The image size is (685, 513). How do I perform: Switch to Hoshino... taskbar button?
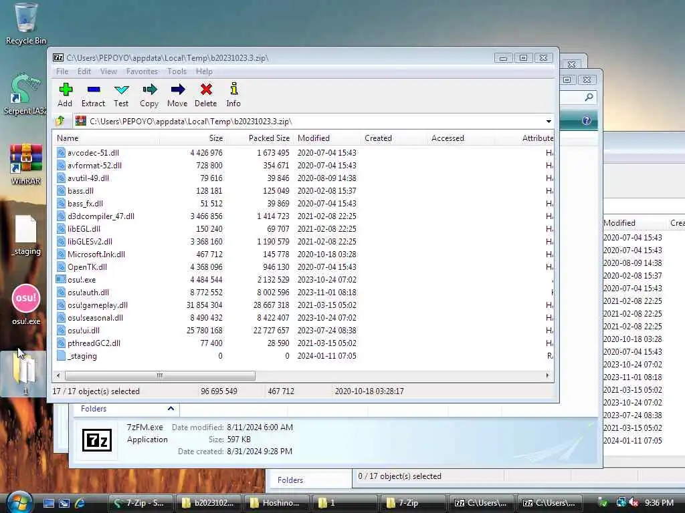click(276, 503)
